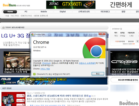Image resolution: width=139 pixels, height=106 pixels.
Task: Click the 뉴스 RSS sub-menu link
Action: [15, 16]
